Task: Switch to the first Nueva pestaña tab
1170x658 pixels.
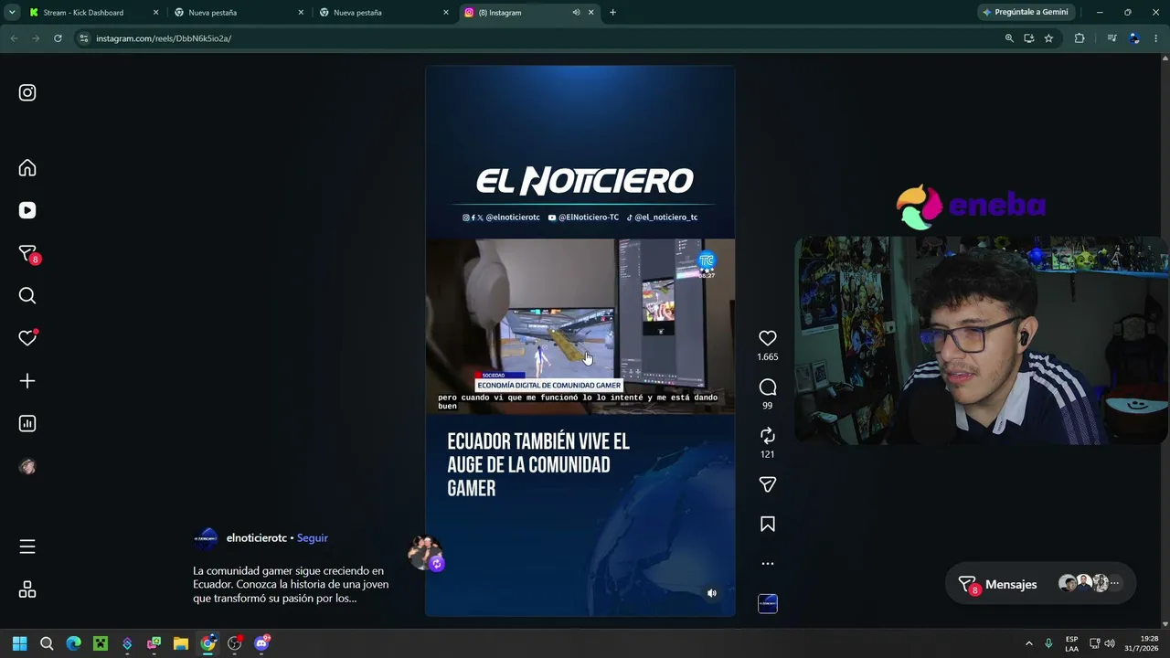Action: coord(239,13)
